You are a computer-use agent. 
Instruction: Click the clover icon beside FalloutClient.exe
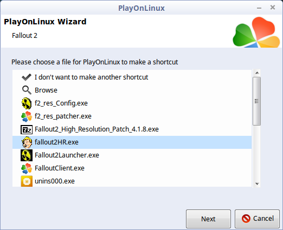click(x=27, y=168)
